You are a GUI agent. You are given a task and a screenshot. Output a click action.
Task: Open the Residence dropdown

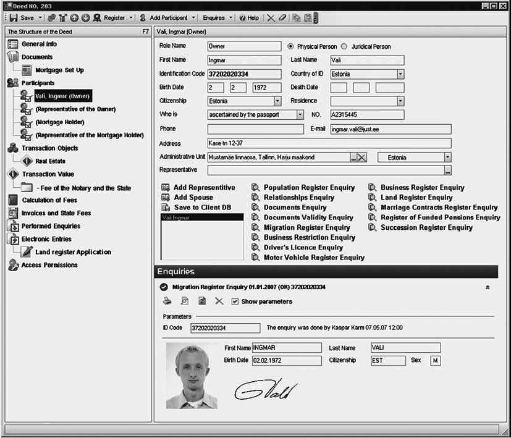(x=400, y=101)
